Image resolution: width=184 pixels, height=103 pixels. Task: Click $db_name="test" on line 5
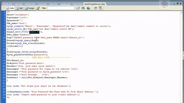tap(17, 23)
